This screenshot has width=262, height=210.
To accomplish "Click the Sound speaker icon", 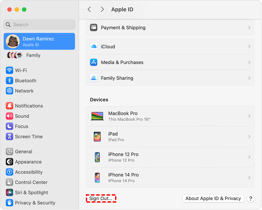I will click(x=9, y=116).
